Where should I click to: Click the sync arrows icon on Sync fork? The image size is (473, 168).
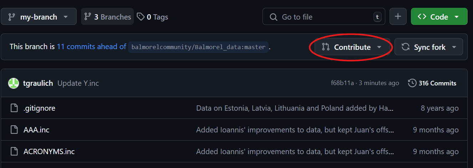[406, 47]
